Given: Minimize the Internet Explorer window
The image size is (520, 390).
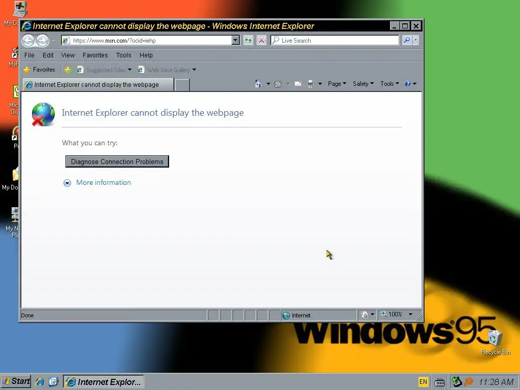Looking at the screenshot, I should (x=394, y=26).
